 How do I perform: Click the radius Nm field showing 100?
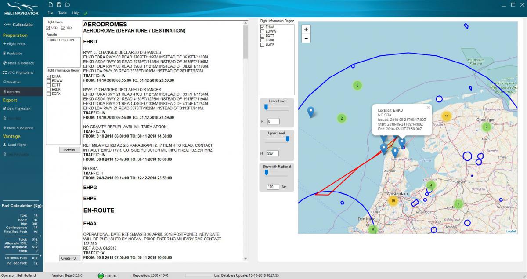pos(273,187)
